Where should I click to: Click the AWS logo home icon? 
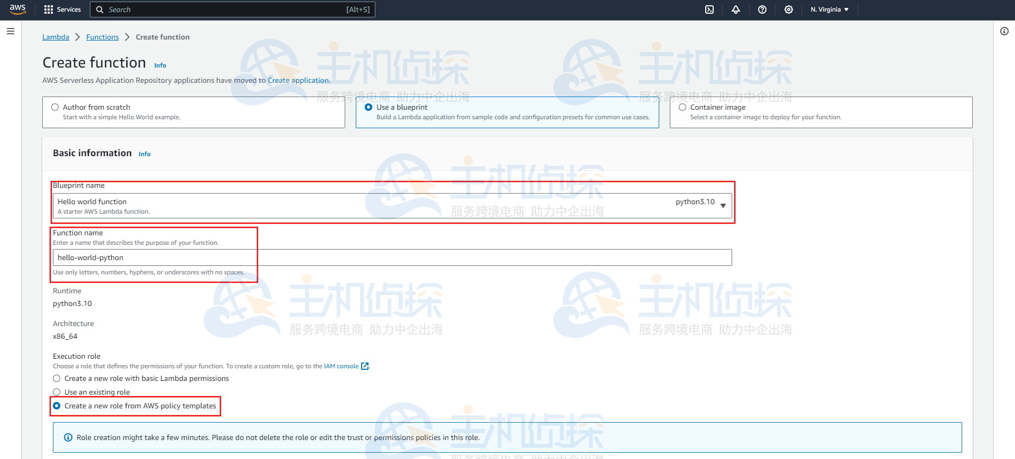[x=17, y=9]
